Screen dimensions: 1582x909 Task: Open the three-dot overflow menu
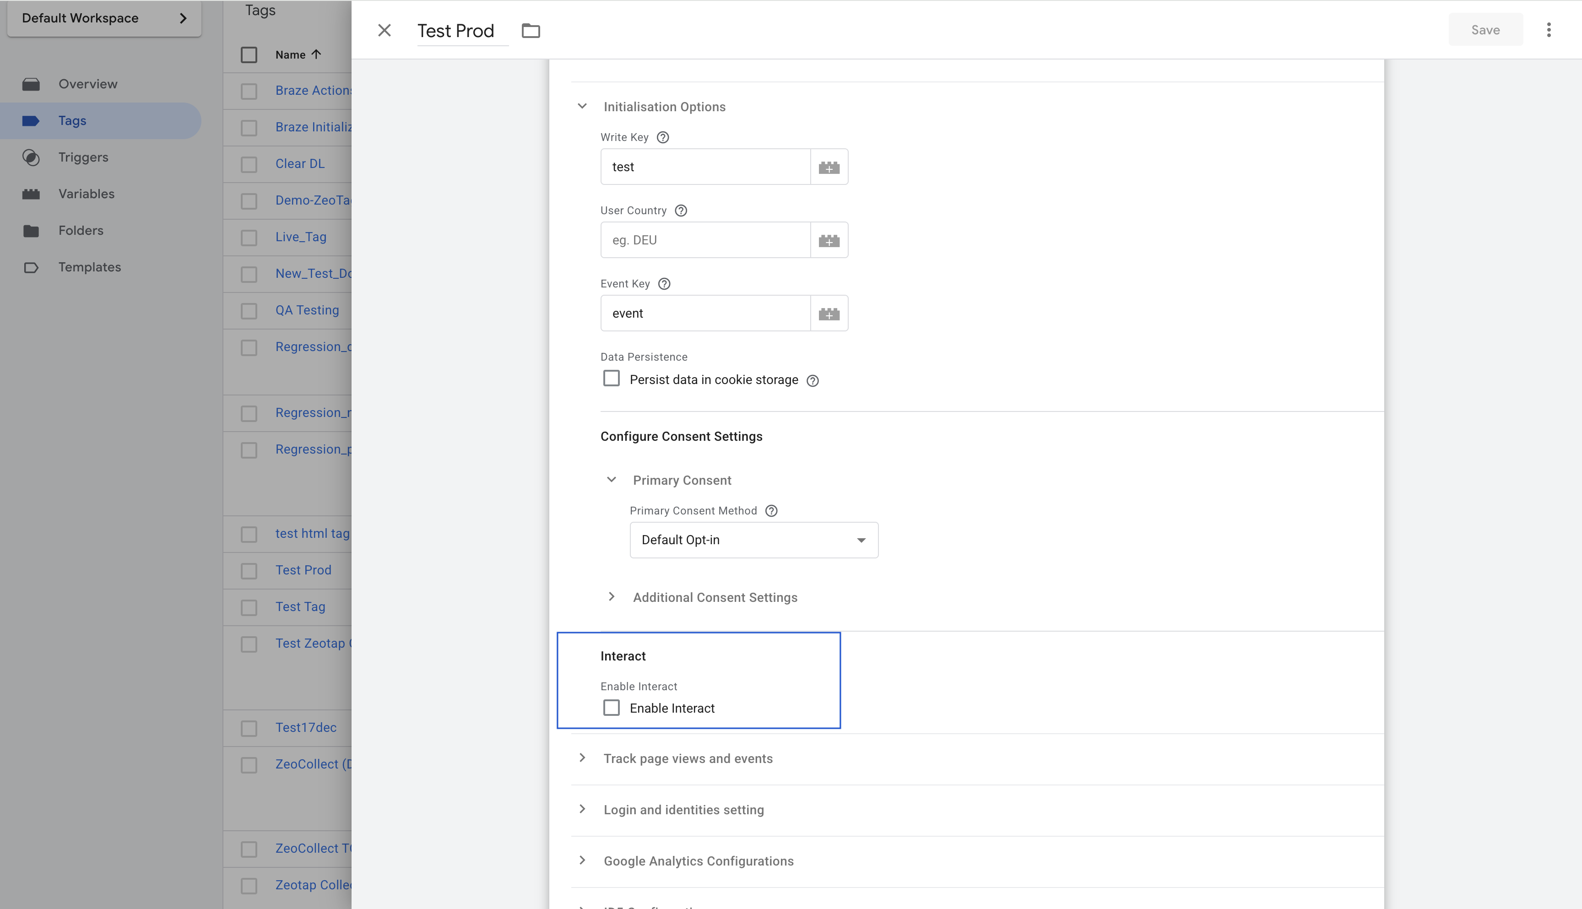pyautogui.click(x=1548, y=29)
